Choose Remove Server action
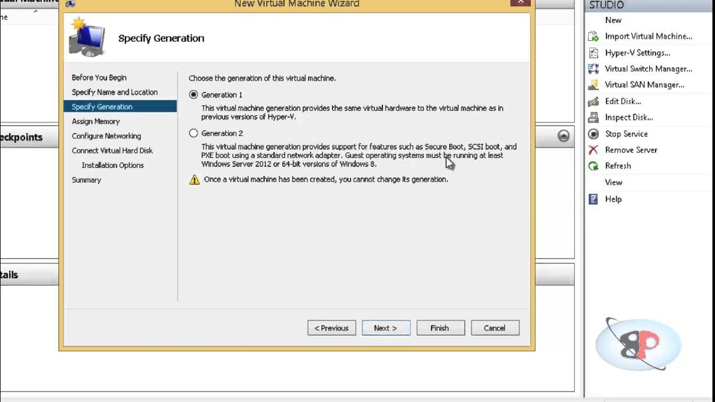Image resolution: width=715 pixels, height=402 pixels. (x=631, y=150)
